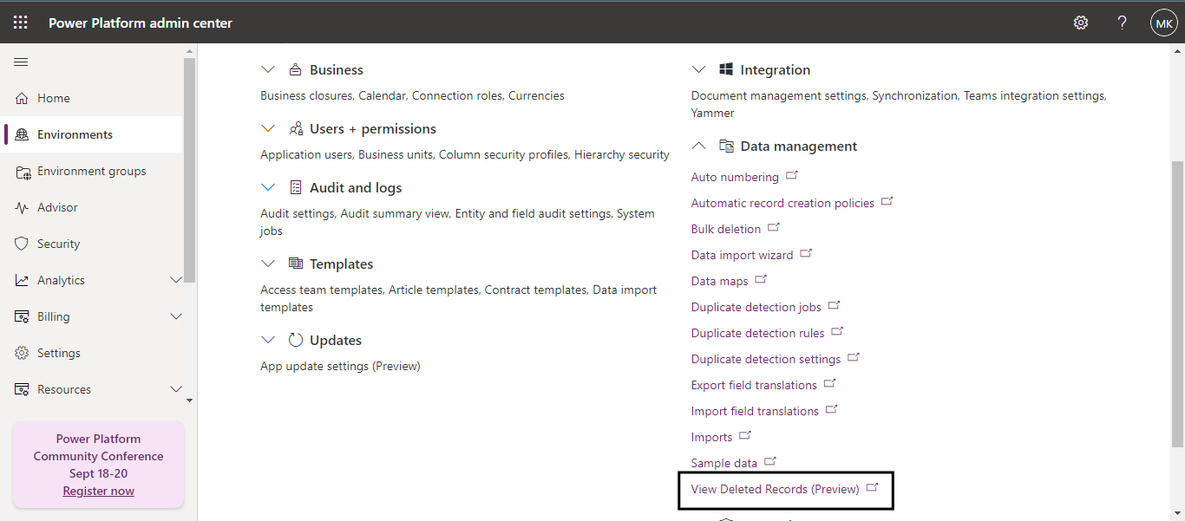Image resolution: width=1185 pixels, height=521 pixels.
Task: Go to Environment groups in sidebar
Action: click(91, 171)
